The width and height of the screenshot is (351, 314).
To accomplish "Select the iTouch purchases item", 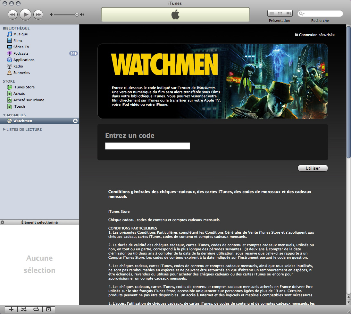I will (x=19, y=106).
